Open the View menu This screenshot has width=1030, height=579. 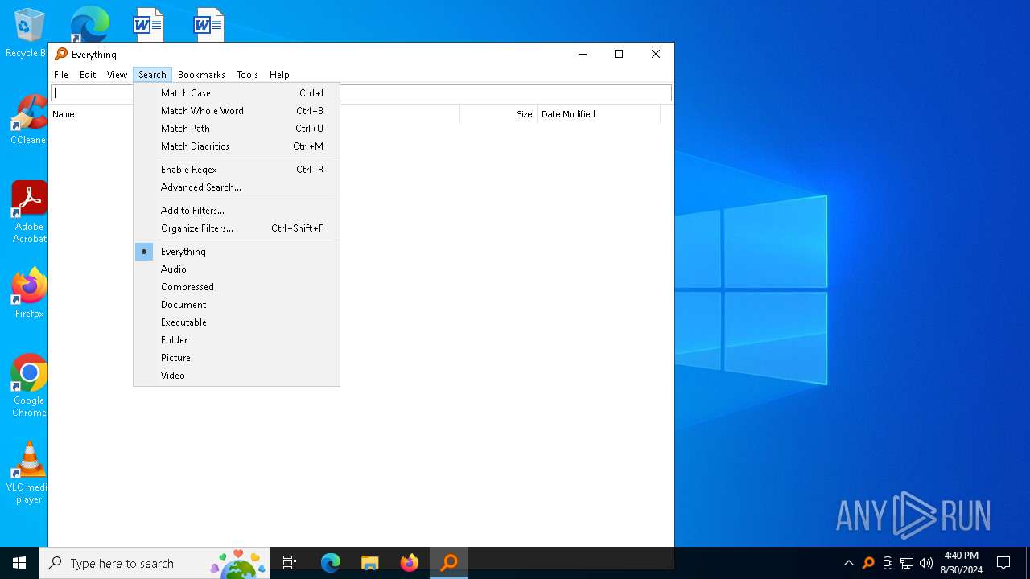[117, 75]
